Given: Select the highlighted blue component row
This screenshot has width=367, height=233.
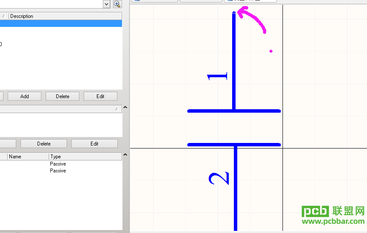Looking at the screenshot, I should [61, 23].
